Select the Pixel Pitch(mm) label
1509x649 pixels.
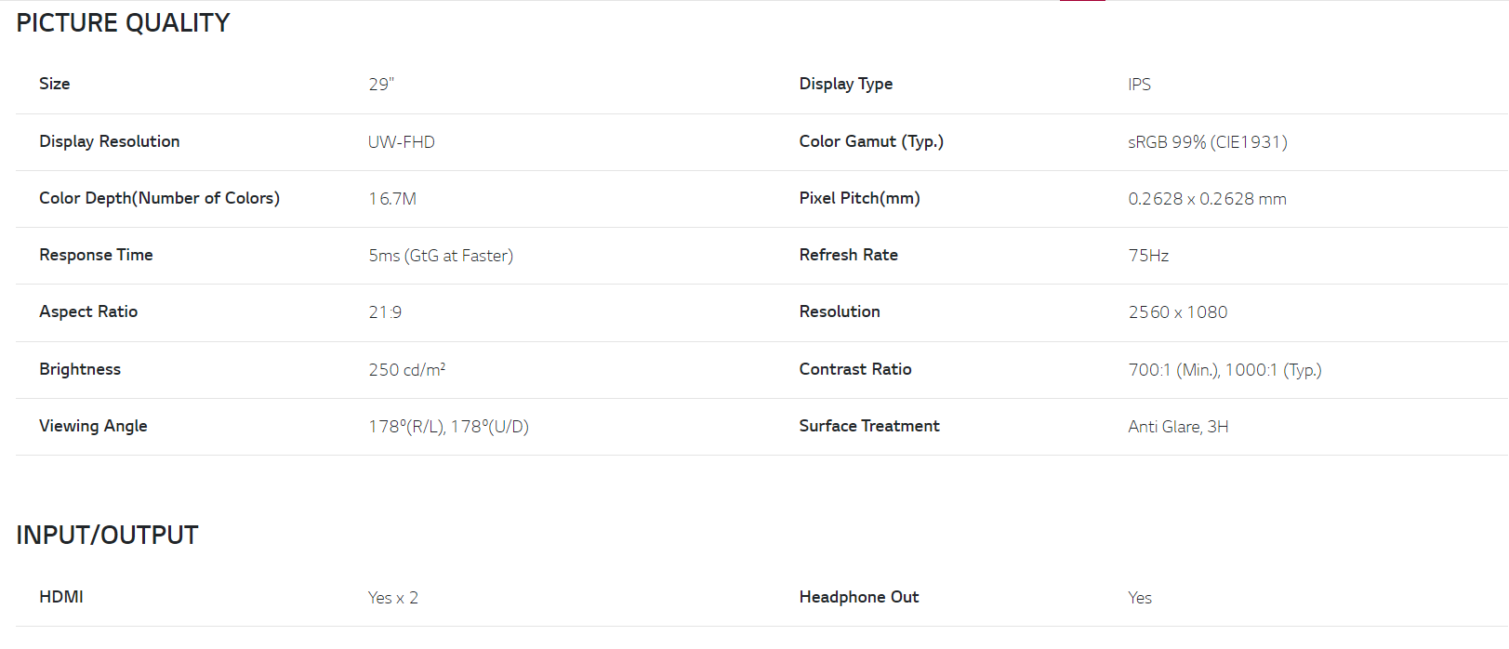coord(860,198)
